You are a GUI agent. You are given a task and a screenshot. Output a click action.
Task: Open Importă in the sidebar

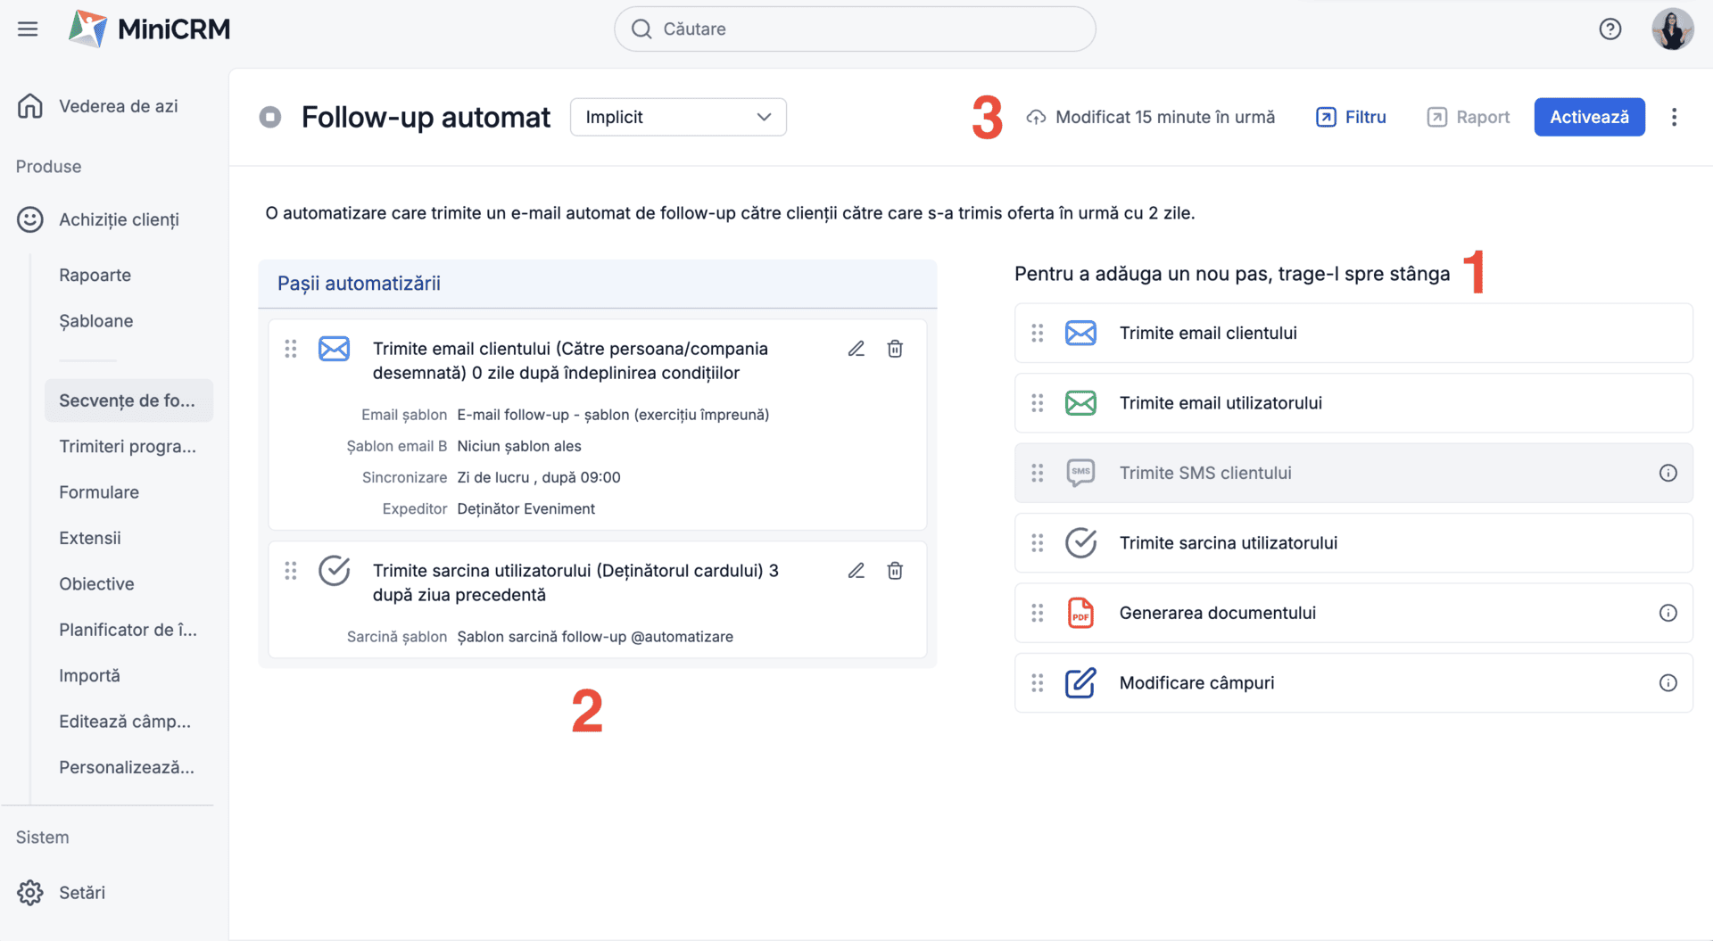click(x=89, y=676)
